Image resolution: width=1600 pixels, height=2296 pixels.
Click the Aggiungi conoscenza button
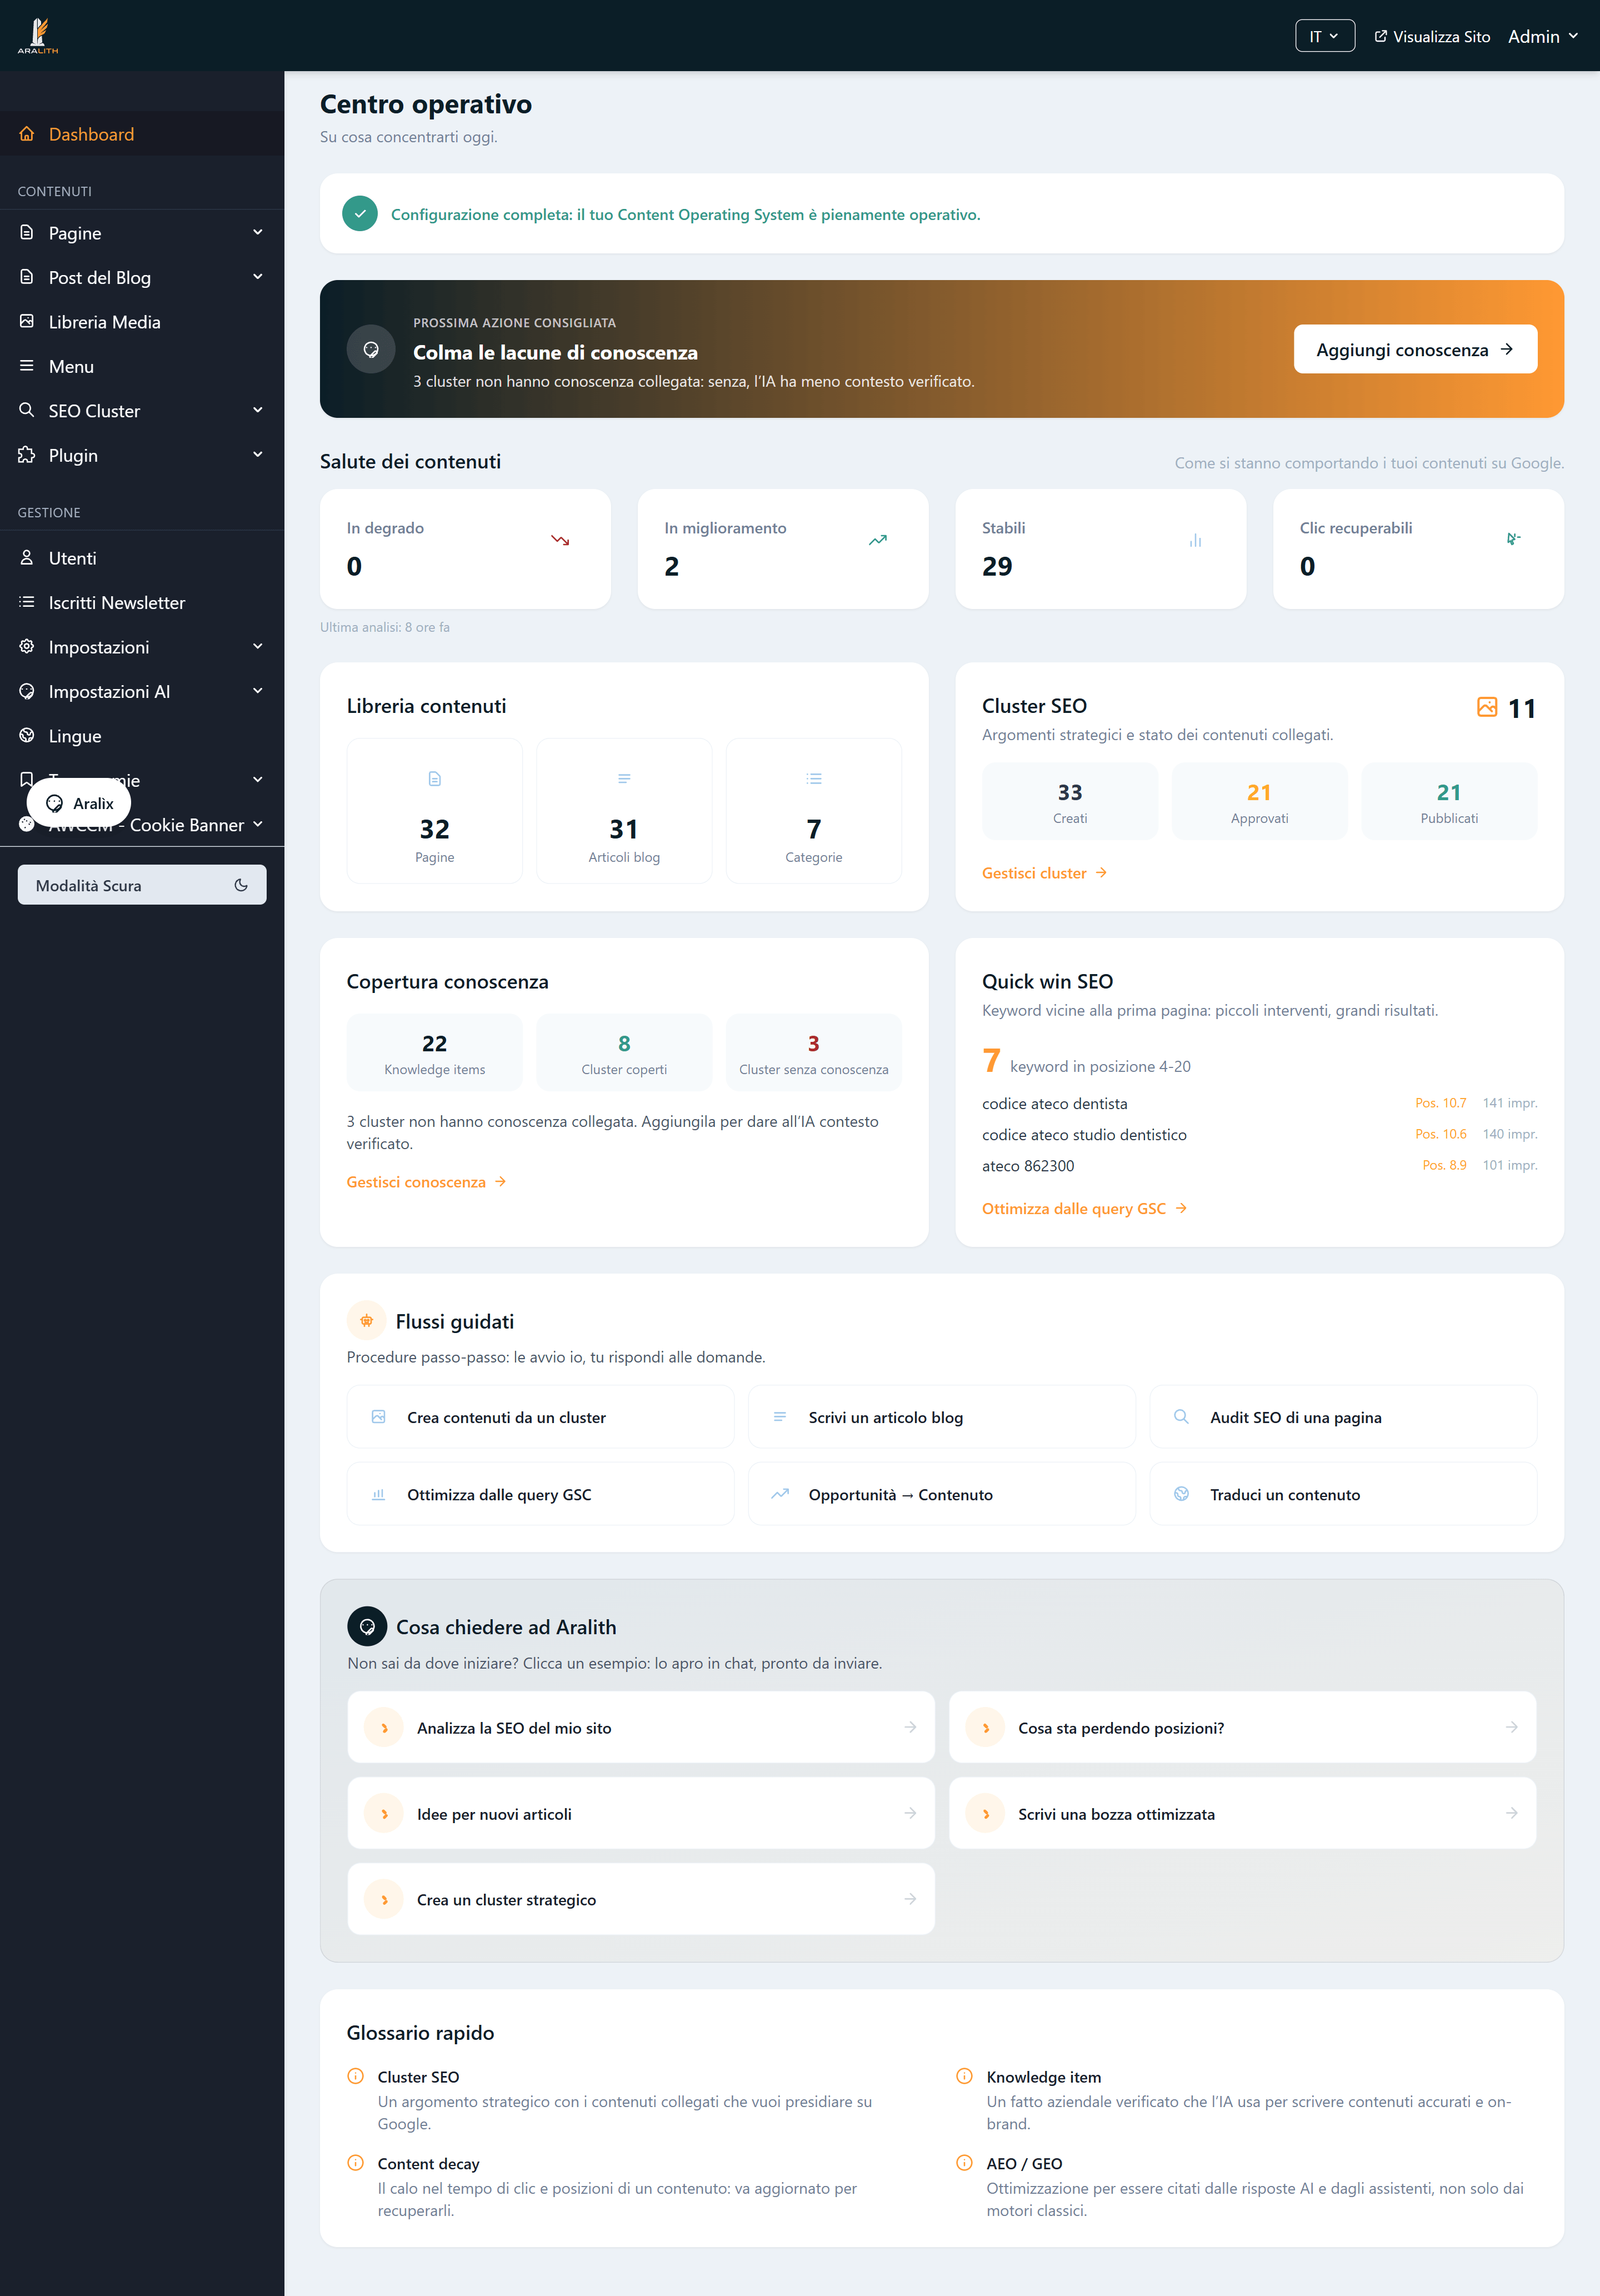pos(1415,349)
